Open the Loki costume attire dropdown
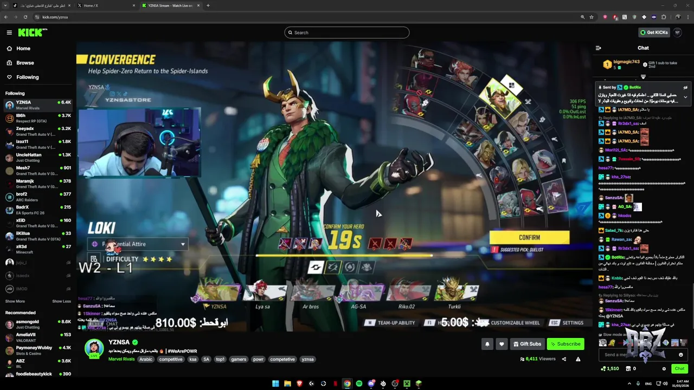Image resolution: width=694 pixels, height=390 pixels. 138,244
